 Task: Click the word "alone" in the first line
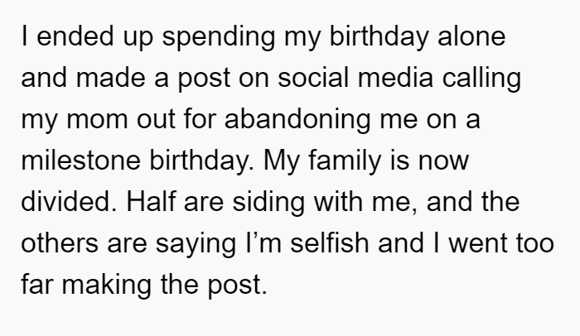pyautogui.click(x=471, y=36)
